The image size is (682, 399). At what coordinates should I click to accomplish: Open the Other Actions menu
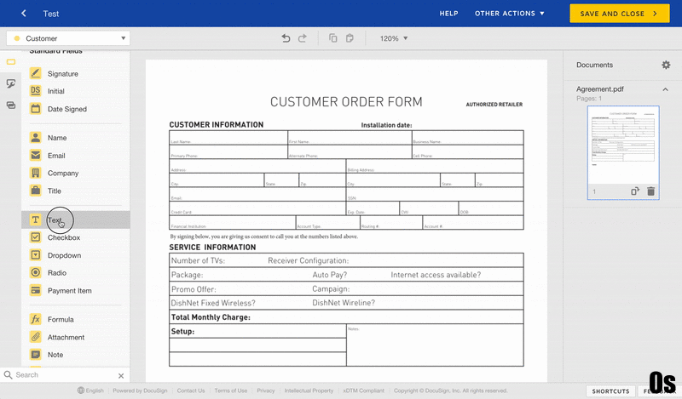click(510, 14)
